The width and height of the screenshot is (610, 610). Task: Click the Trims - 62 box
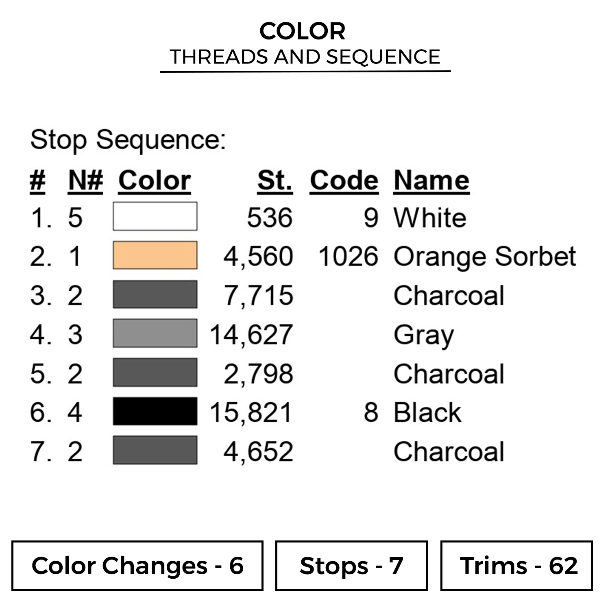pos(516,566)
